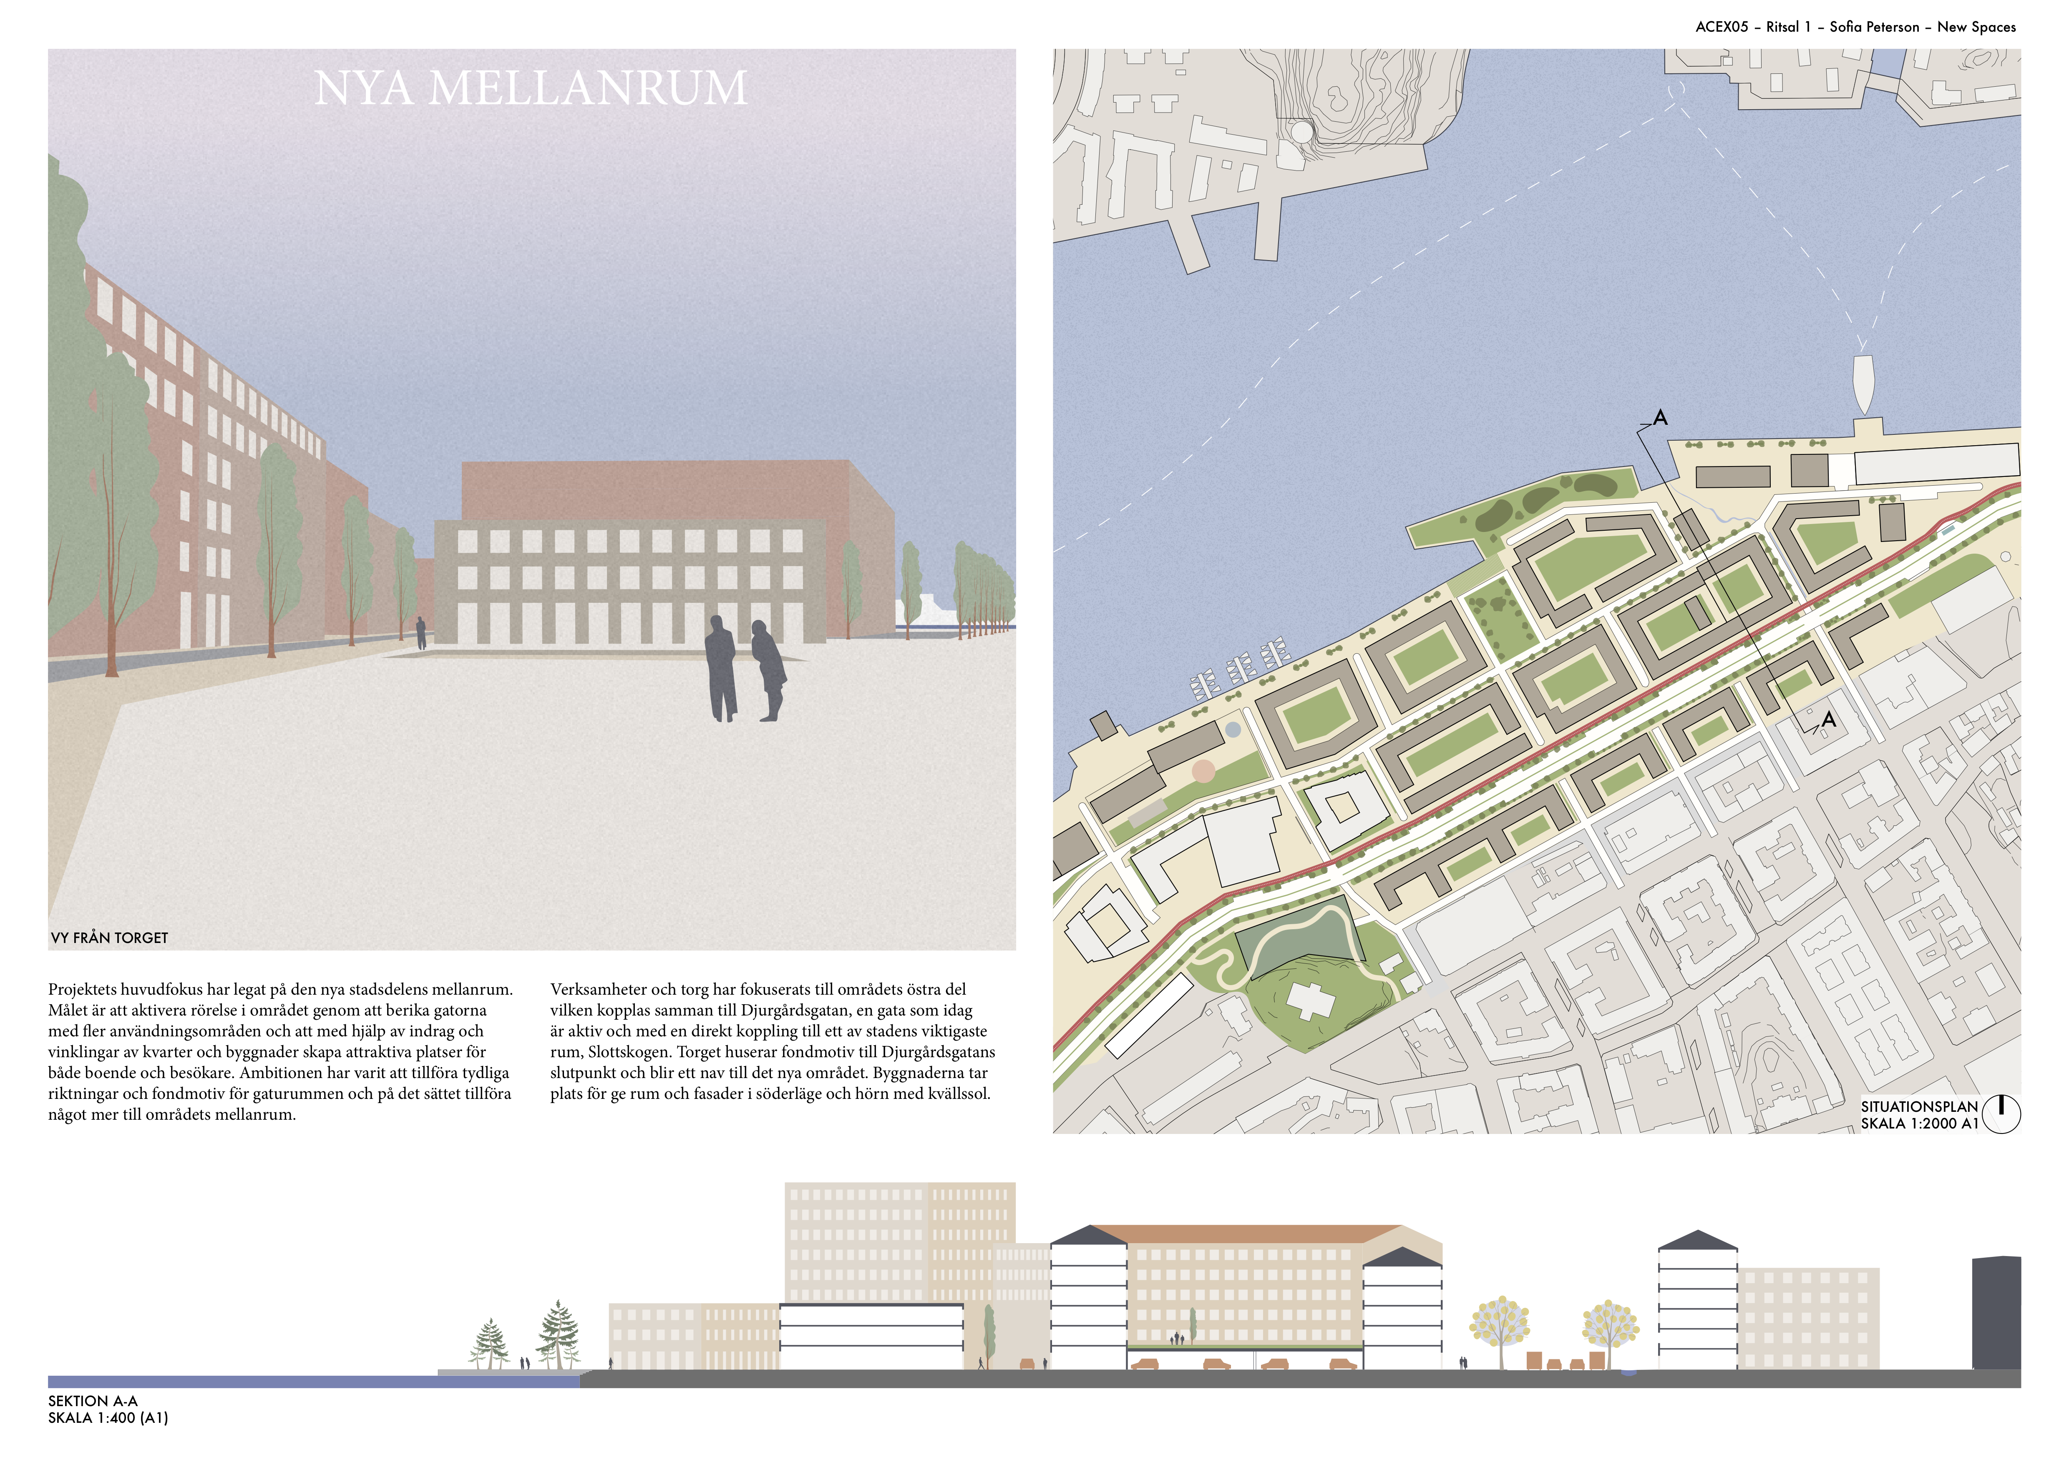Click the header text 'ACEX05 – Ritsal 1 – Sofia Peterson – New Spaces'
This screenshot has height=1462, width=2069.
tap(1855, 27)
